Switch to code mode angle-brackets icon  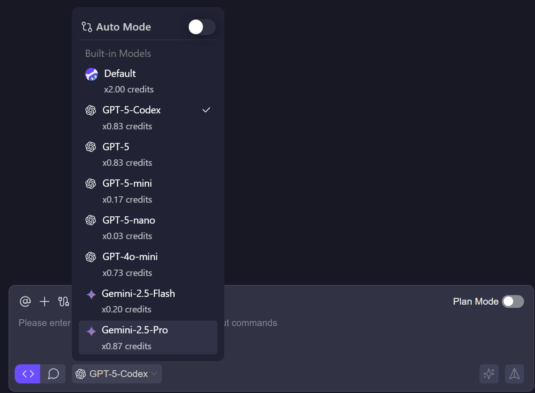point(28,374)
